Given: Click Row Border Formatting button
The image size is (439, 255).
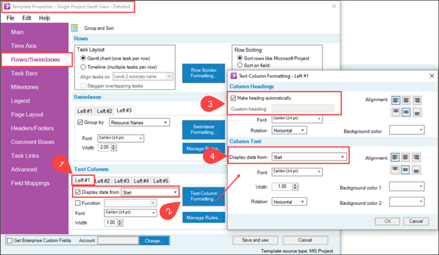Looking at the screenshot, I should 204,73.
